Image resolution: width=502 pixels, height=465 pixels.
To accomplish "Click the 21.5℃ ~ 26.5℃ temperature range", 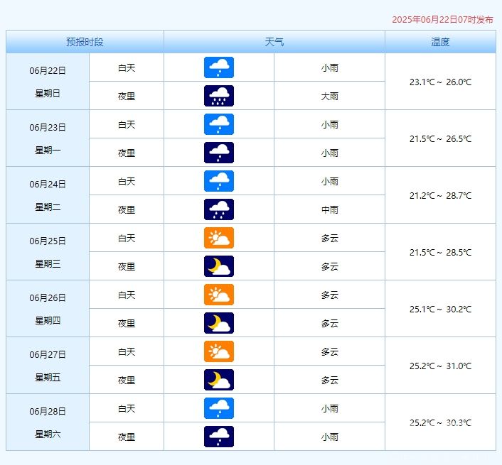I will click(441, 139).
